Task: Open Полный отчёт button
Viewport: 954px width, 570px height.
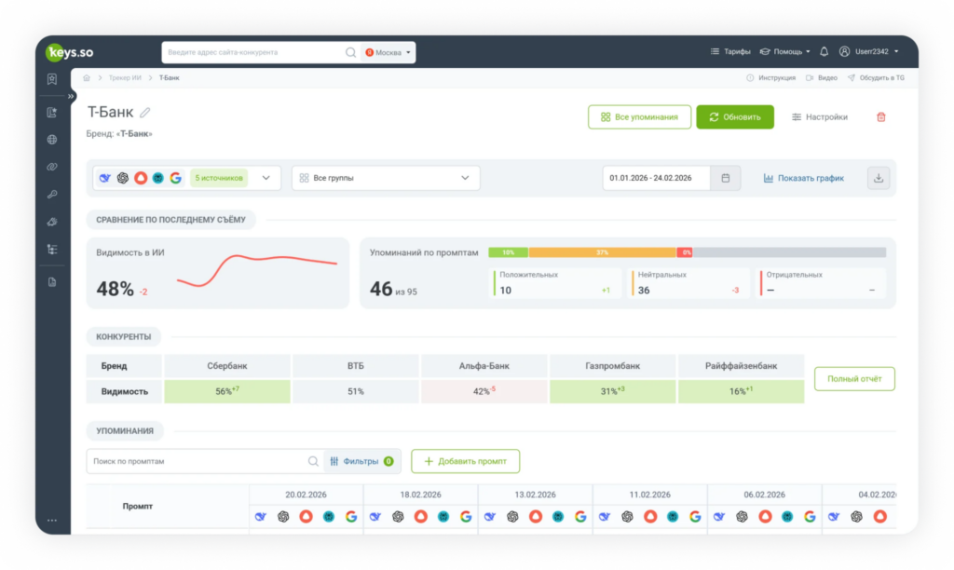Action: click(x=854, y=378)
